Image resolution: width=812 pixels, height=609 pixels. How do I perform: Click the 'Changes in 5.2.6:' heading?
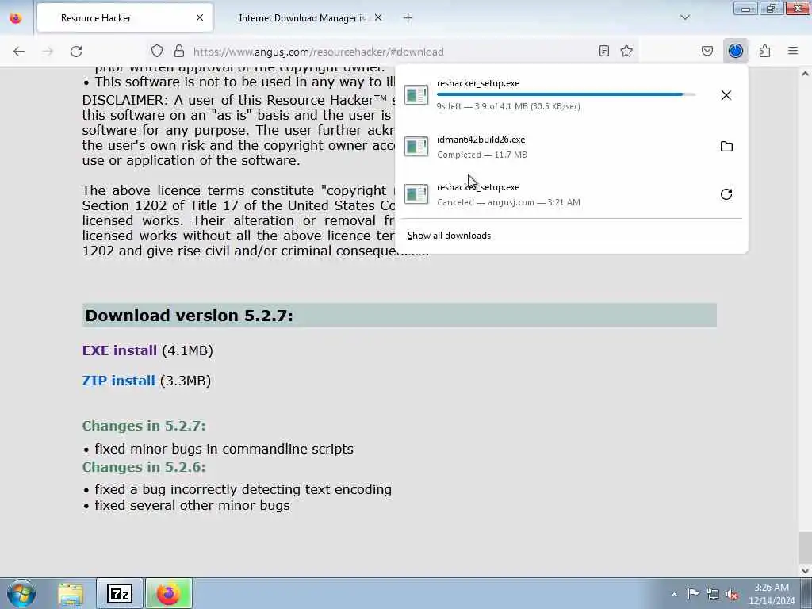144,466
